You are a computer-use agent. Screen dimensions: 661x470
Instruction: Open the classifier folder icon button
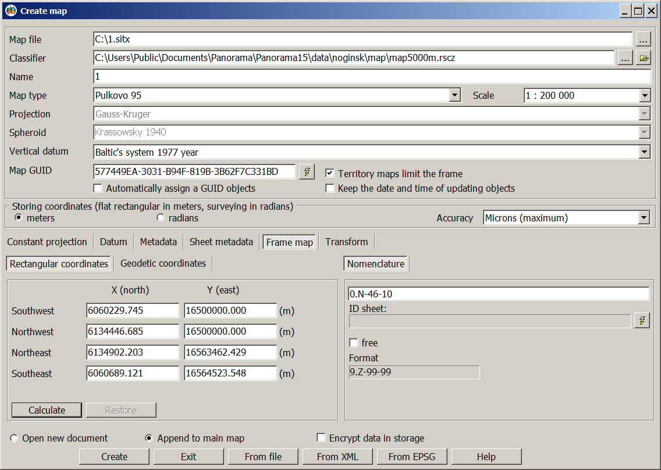point(643,58)
